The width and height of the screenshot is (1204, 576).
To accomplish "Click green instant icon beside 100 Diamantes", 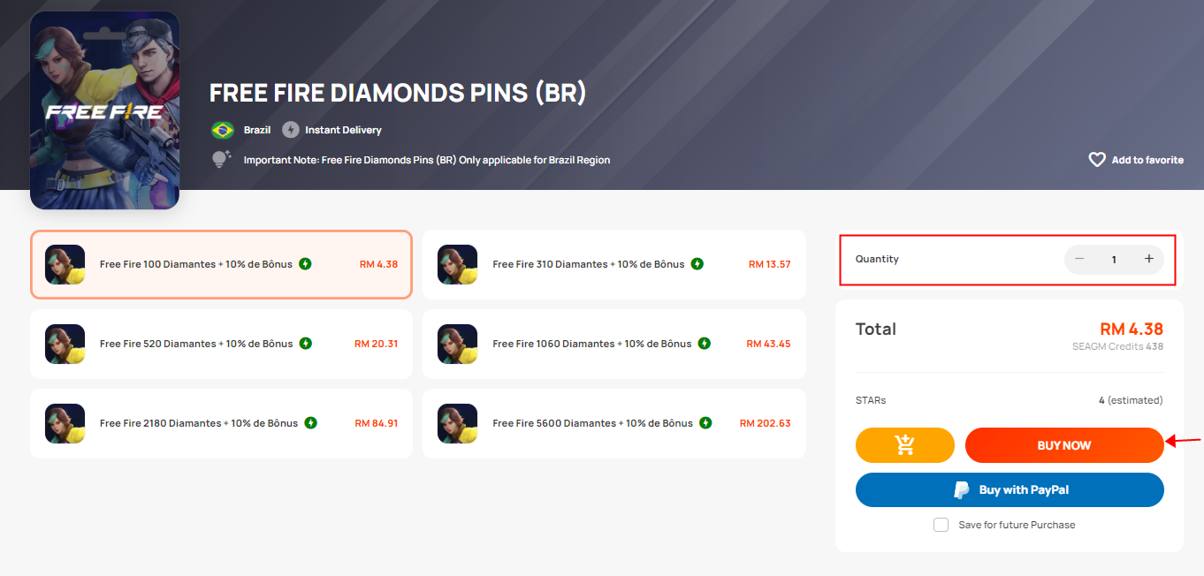I will coord(305,264).
